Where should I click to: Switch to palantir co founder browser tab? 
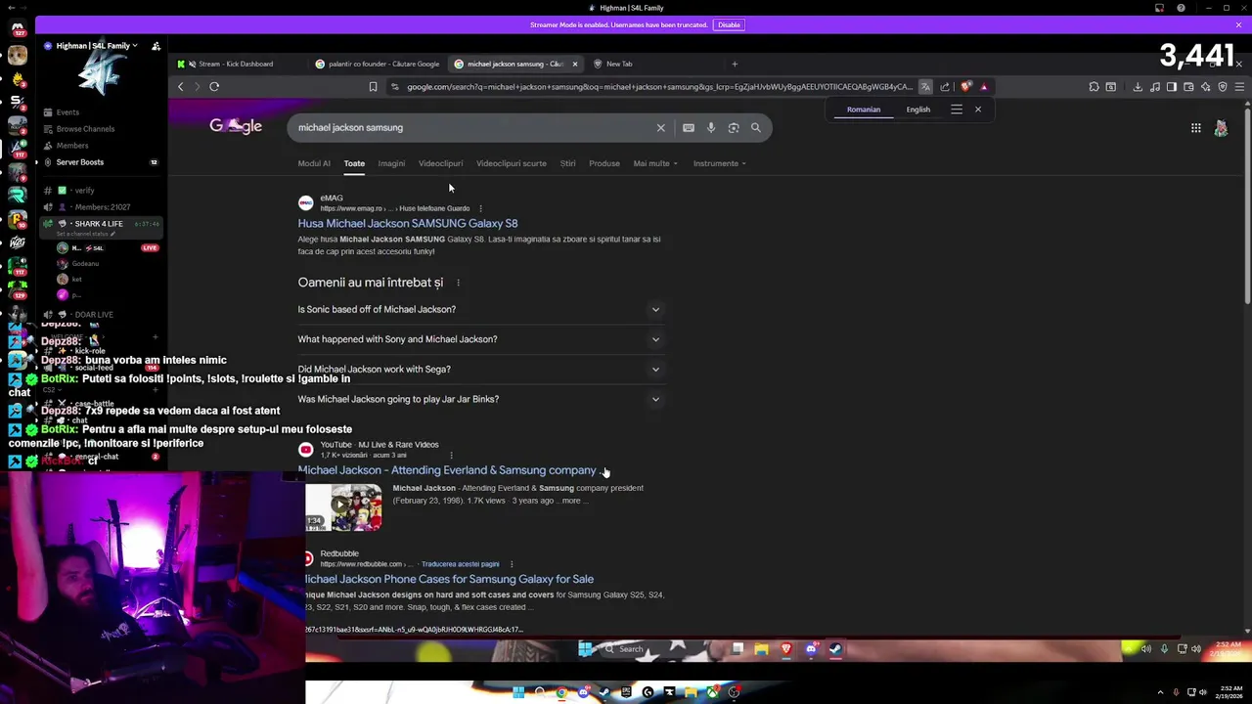pos(378,64)
